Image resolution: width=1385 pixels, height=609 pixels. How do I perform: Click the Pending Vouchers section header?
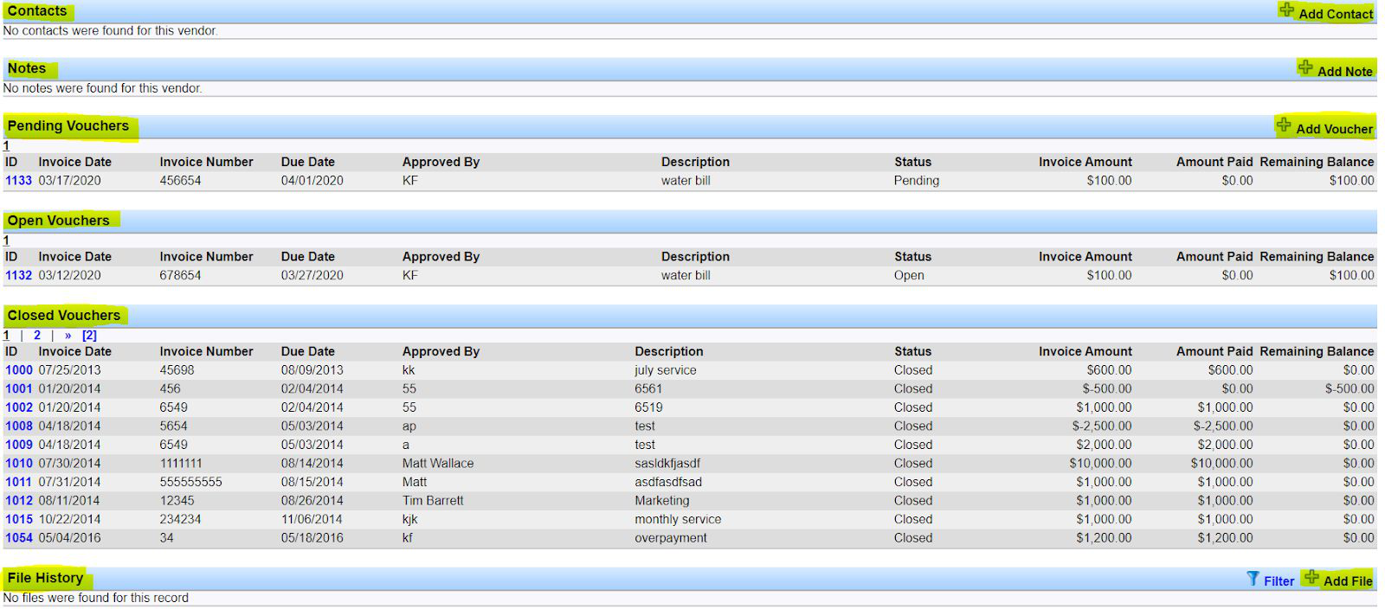click(68, 126)
